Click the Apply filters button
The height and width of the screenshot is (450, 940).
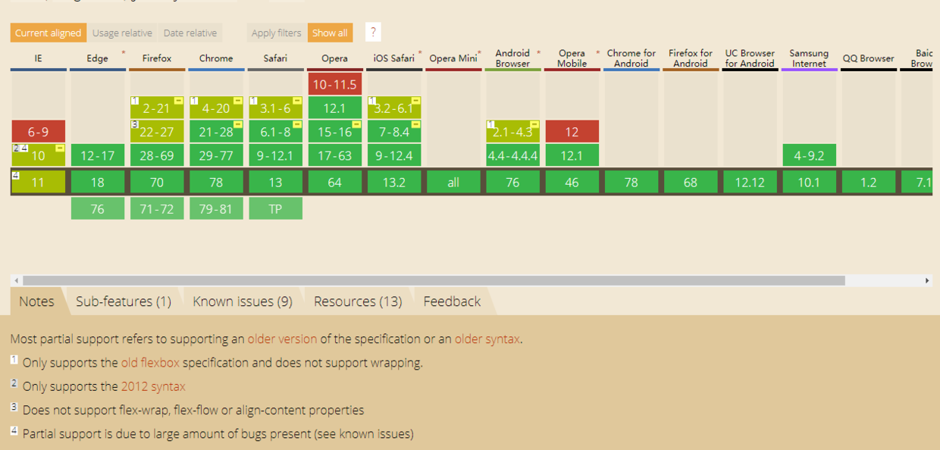277,33
